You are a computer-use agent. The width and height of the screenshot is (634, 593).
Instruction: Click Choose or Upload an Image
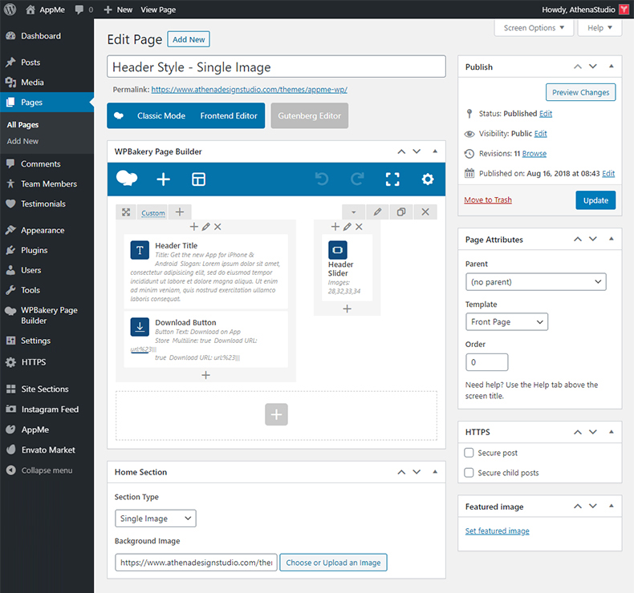[x=333, y=563]
